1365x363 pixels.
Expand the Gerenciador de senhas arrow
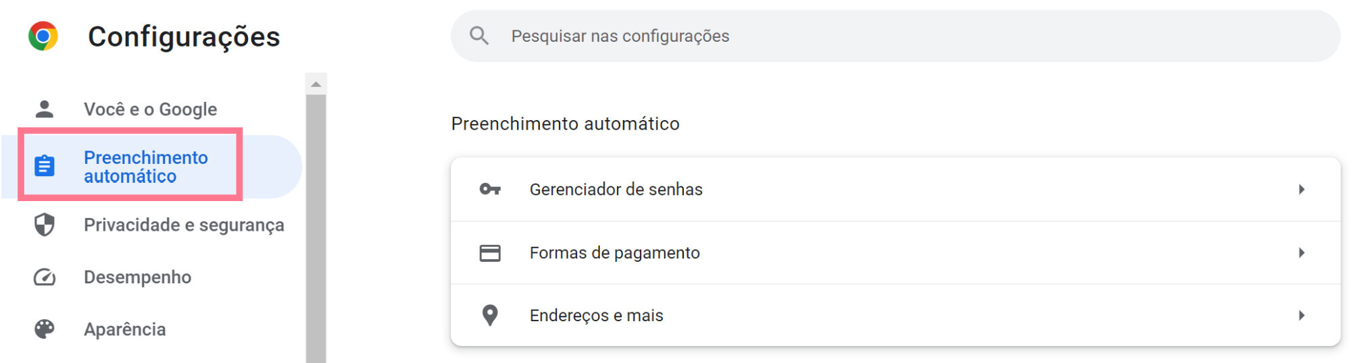pos(1301,189)
